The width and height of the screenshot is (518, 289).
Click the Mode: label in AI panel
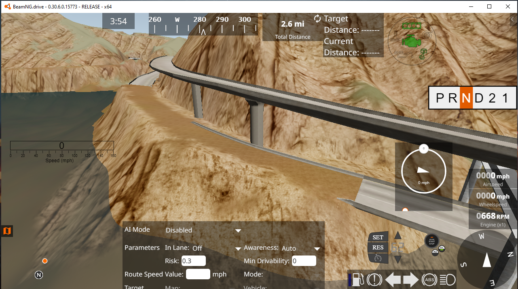254,274
